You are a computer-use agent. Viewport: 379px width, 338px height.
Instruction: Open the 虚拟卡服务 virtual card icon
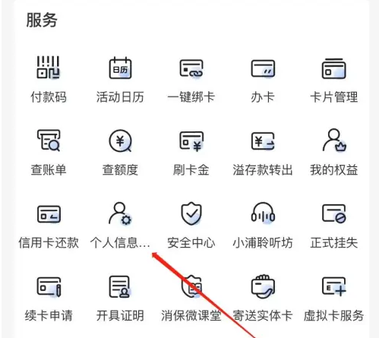(334, 286)
